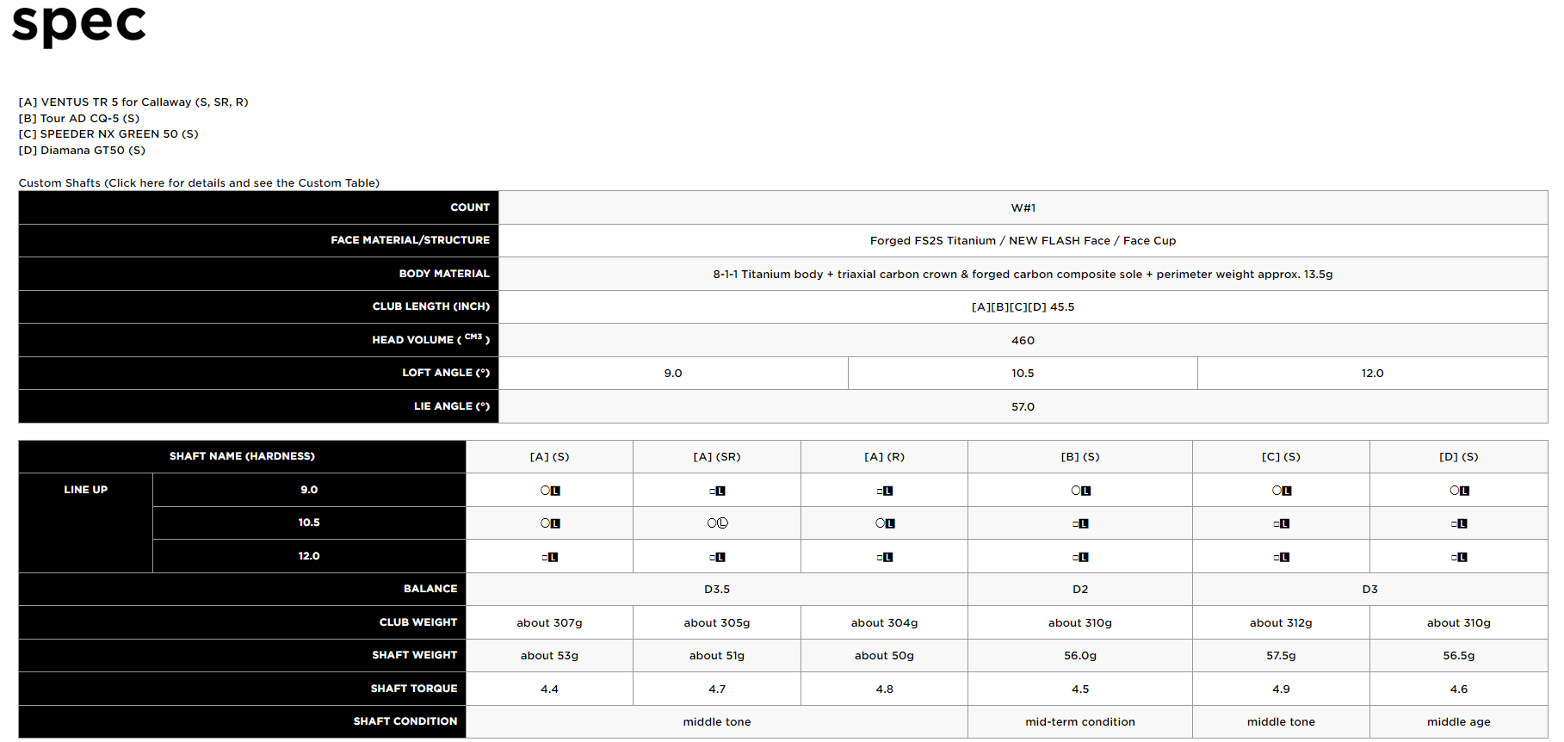Click lineup icon for [D] (S) 9.0 loft

coord(1459,491)
